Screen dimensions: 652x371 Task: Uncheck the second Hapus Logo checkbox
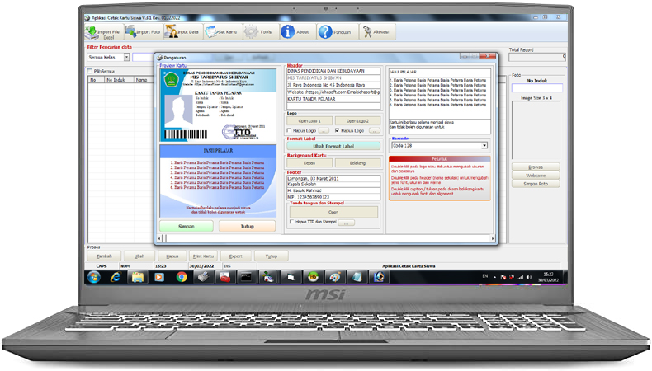tap(337, 130)
